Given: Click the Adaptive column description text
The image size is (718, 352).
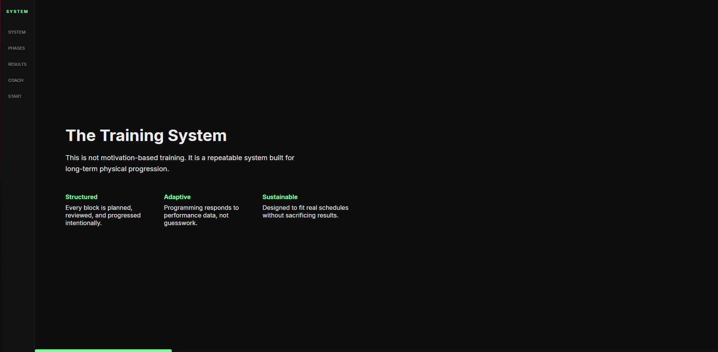Looking at the screenshot, I should [201, 215].
